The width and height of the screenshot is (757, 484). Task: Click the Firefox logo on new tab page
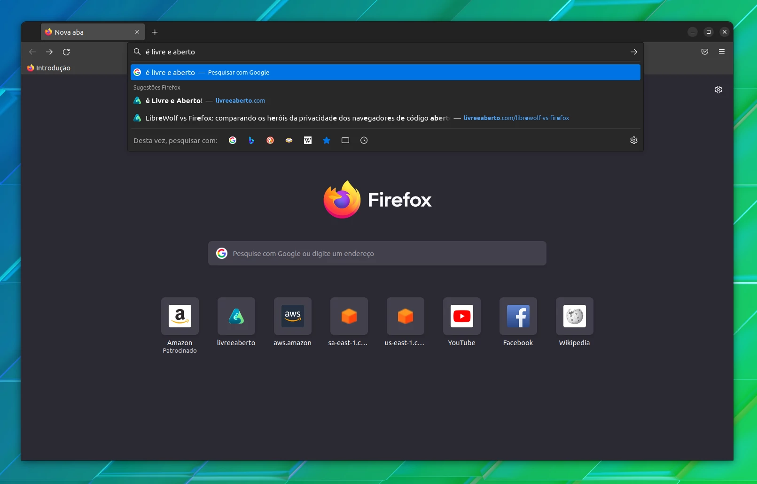pos(377,199)
